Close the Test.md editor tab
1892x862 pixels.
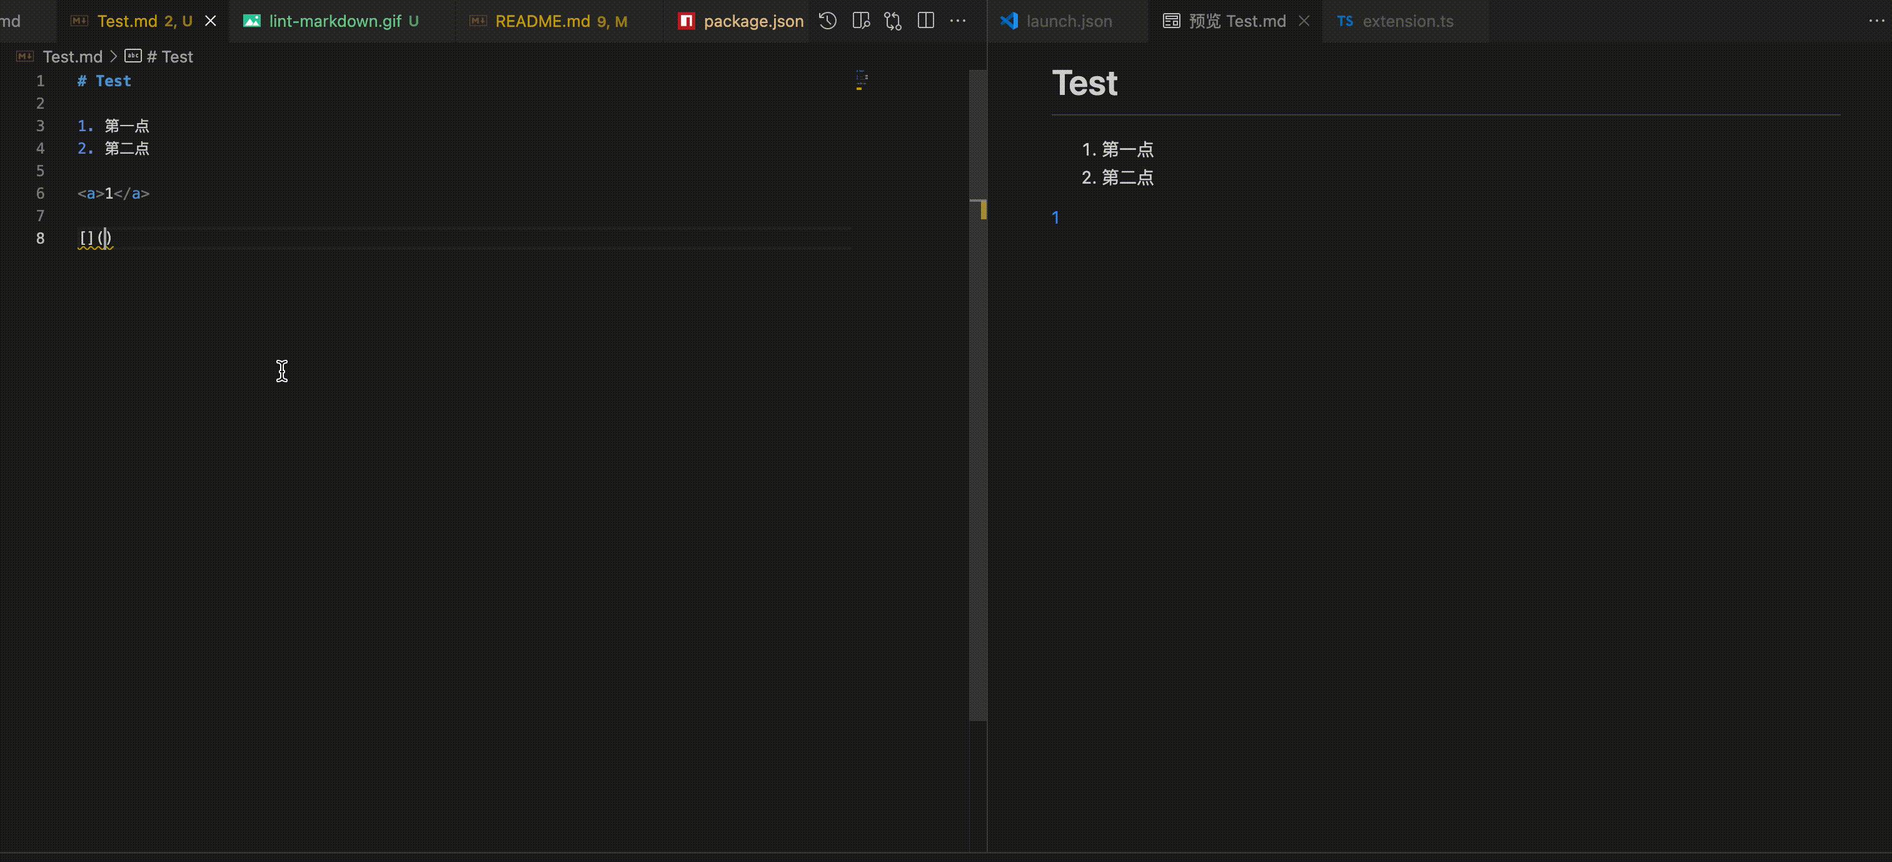[x=211, y=21]
